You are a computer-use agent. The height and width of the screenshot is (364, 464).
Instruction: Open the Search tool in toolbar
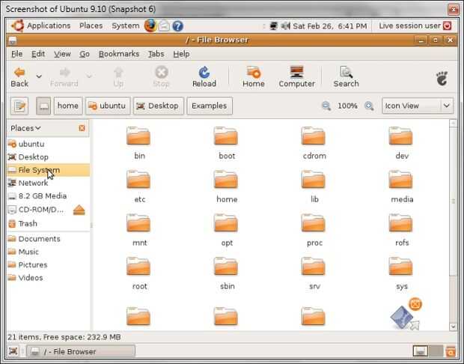pyautogui.click(x=346, y=77)
